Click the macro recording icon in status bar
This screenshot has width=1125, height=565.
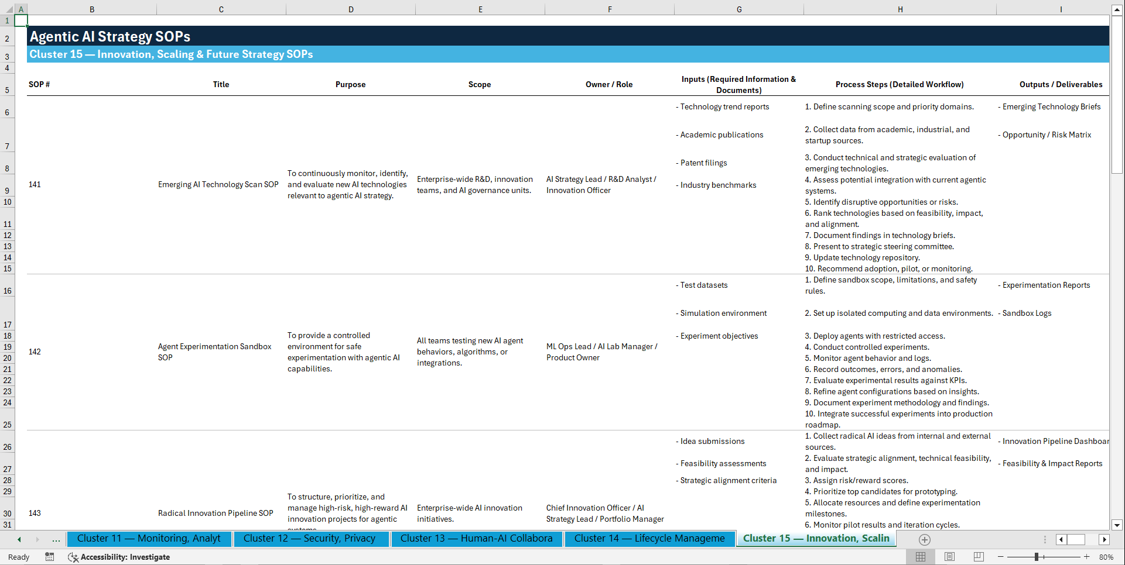50,557
